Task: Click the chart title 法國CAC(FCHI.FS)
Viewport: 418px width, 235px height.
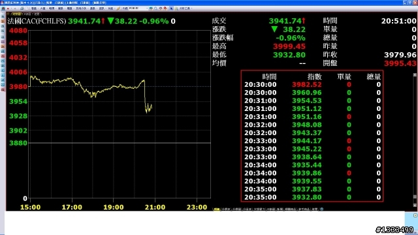Action: tap(37, 21)
